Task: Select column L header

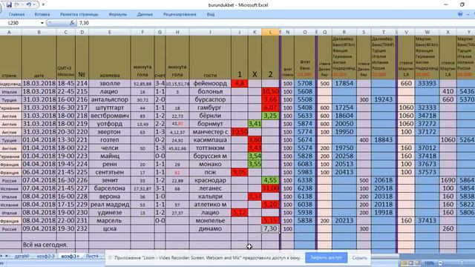Action: pos(270,32)
